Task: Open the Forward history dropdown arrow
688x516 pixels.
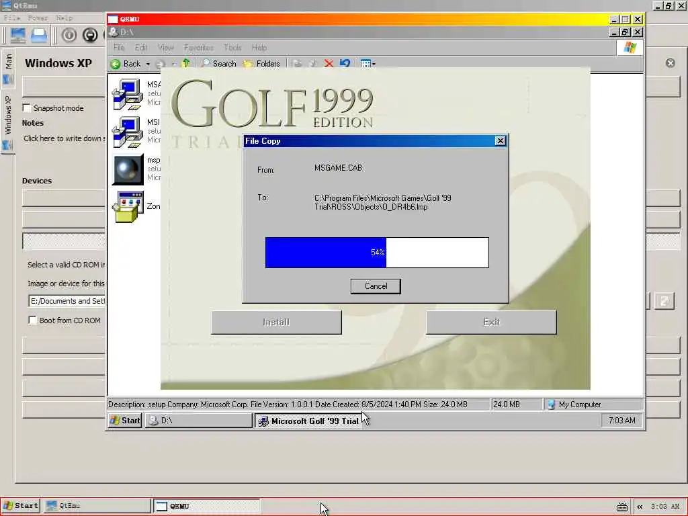Action: [173, 64]
